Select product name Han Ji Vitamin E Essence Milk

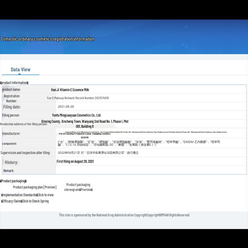click(70, 90)
